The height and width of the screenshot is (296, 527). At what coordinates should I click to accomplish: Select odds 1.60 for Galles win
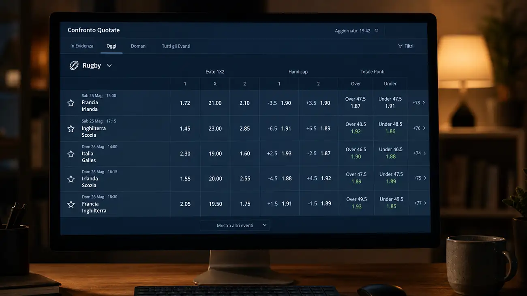pyautogui.click(x=245, y=154)
